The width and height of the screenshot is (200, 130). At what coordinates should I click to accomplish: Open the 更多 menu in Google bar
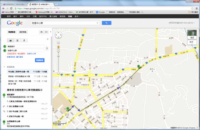77,16
